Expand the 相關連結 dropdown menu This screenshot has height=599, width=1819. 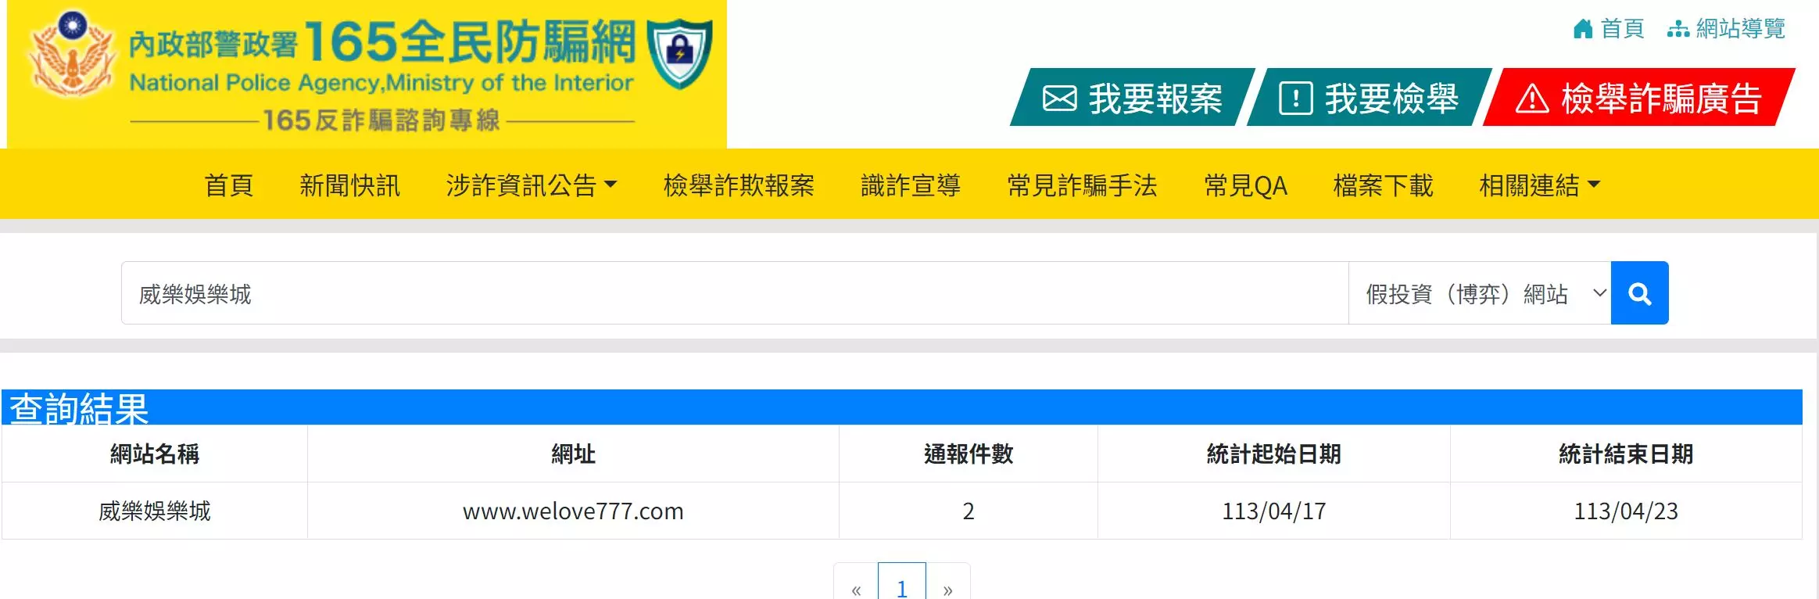[1540, 185]
